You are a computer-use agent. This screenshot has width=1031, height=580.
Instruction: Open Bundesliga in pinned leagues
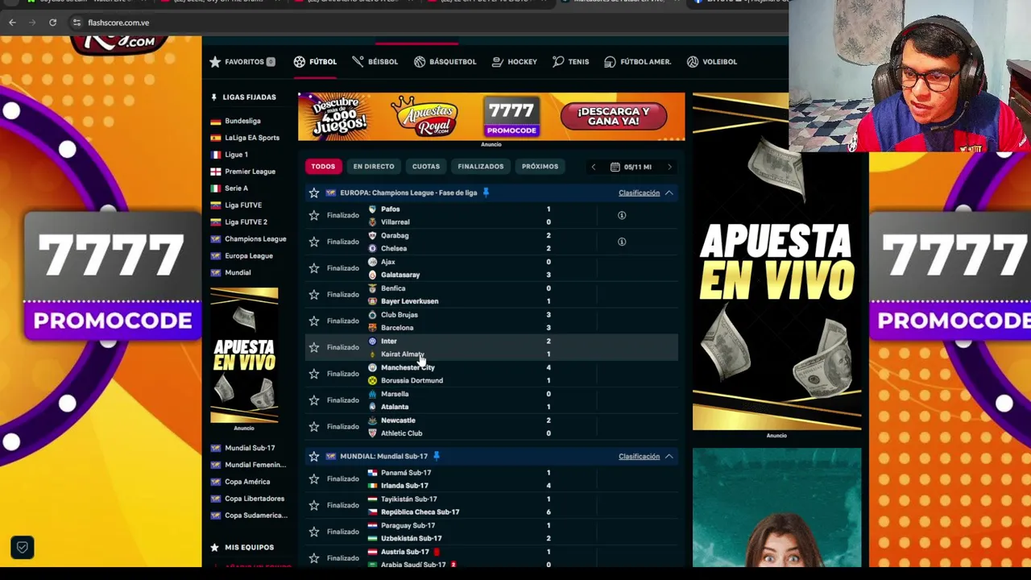click(x=242, y=121)
